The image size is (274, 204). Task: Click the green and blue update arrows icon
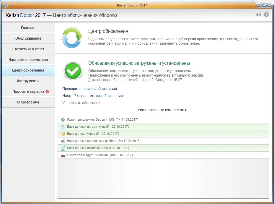click(x=72, y=38)
